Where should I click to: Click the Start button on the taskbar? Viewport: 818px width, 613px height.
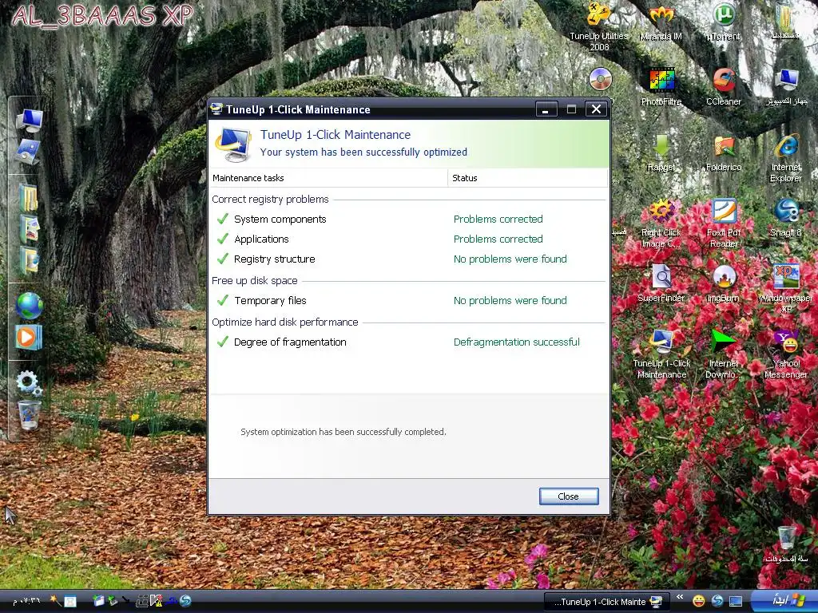784,601
